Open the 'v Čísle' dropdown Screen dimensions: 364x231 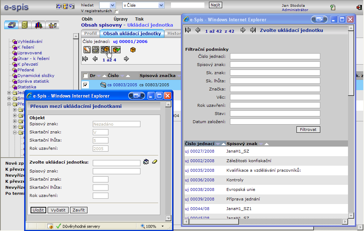click(161, 5)
